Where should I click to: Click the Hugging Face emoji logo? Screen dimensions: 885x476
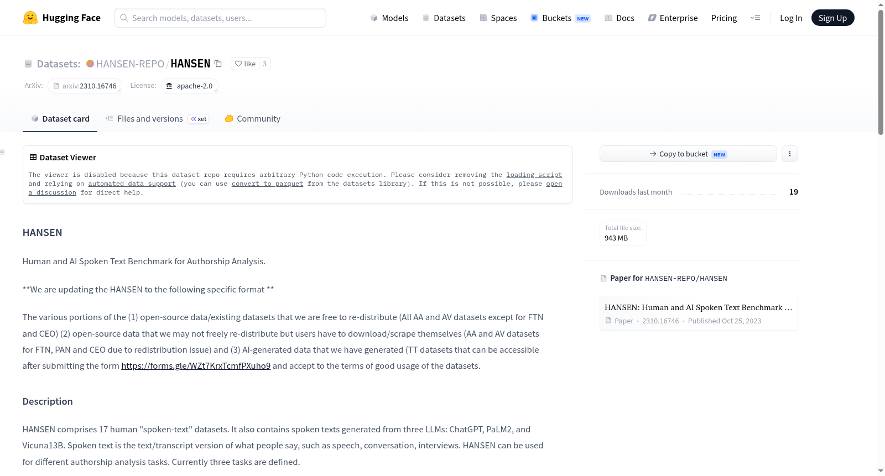(30, 18)
